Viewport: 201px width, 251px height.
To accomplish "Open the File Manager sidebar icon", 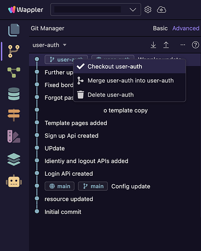I will click(x=14, y=30).
